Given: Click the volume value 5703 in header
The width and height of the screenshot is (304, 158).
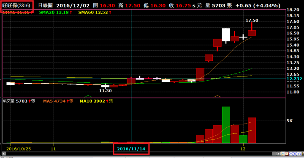Looking at the screenshot, I should 219,5.
